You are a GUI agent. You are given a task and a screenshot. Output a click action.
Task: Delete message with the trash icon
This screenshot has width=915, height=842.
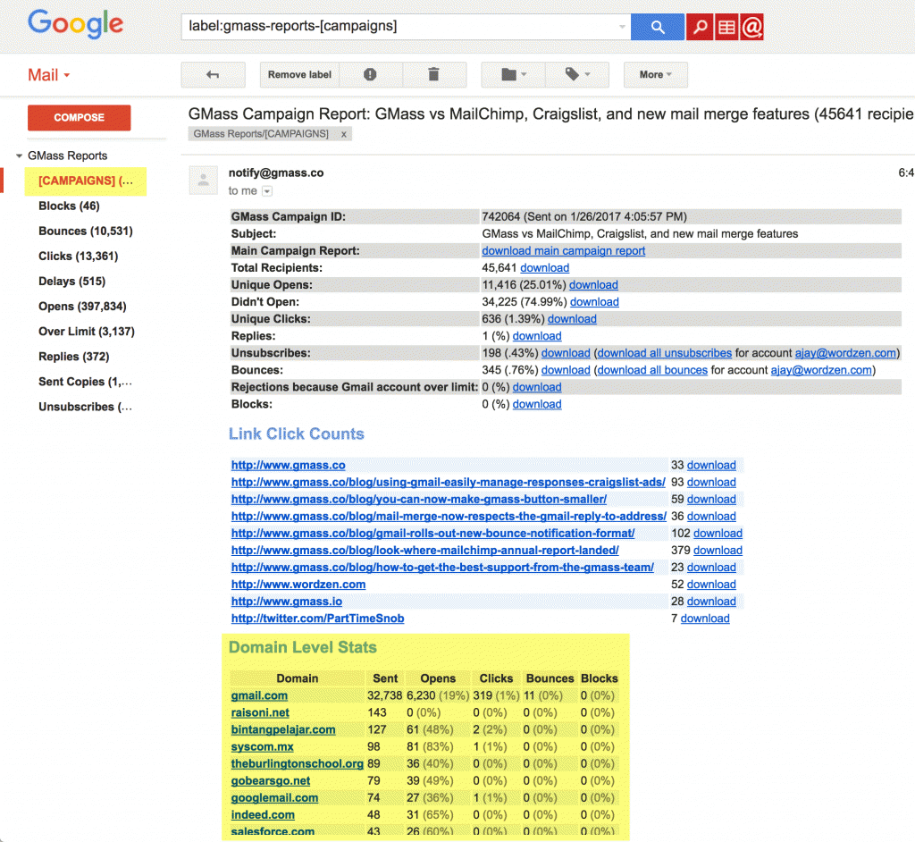[x=434, y=75]
